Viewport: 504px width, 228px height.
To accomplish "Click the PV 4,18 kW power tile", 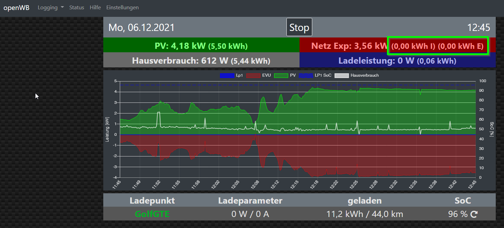I will coord(201,46).
